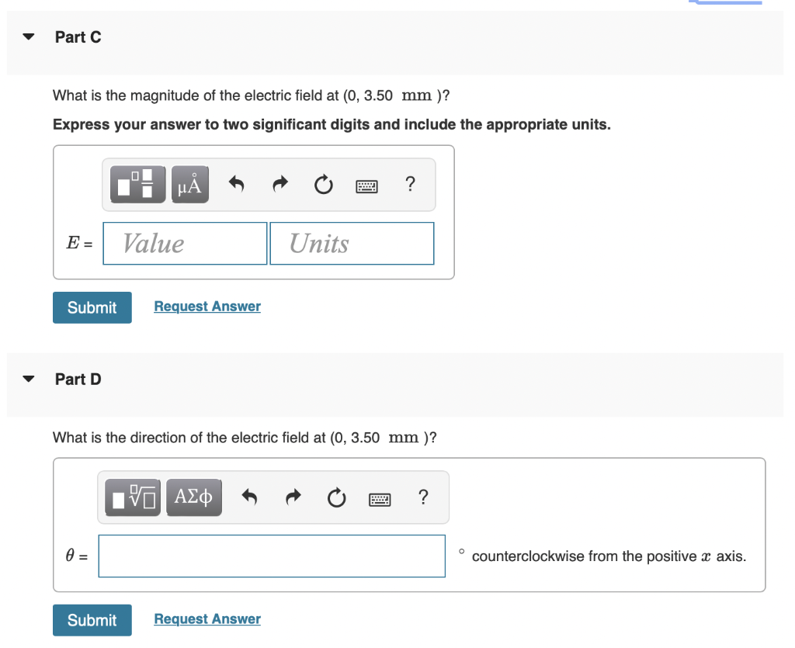
Task: Show keyboard shortcuts in Part C
Action: click(366, 186)
